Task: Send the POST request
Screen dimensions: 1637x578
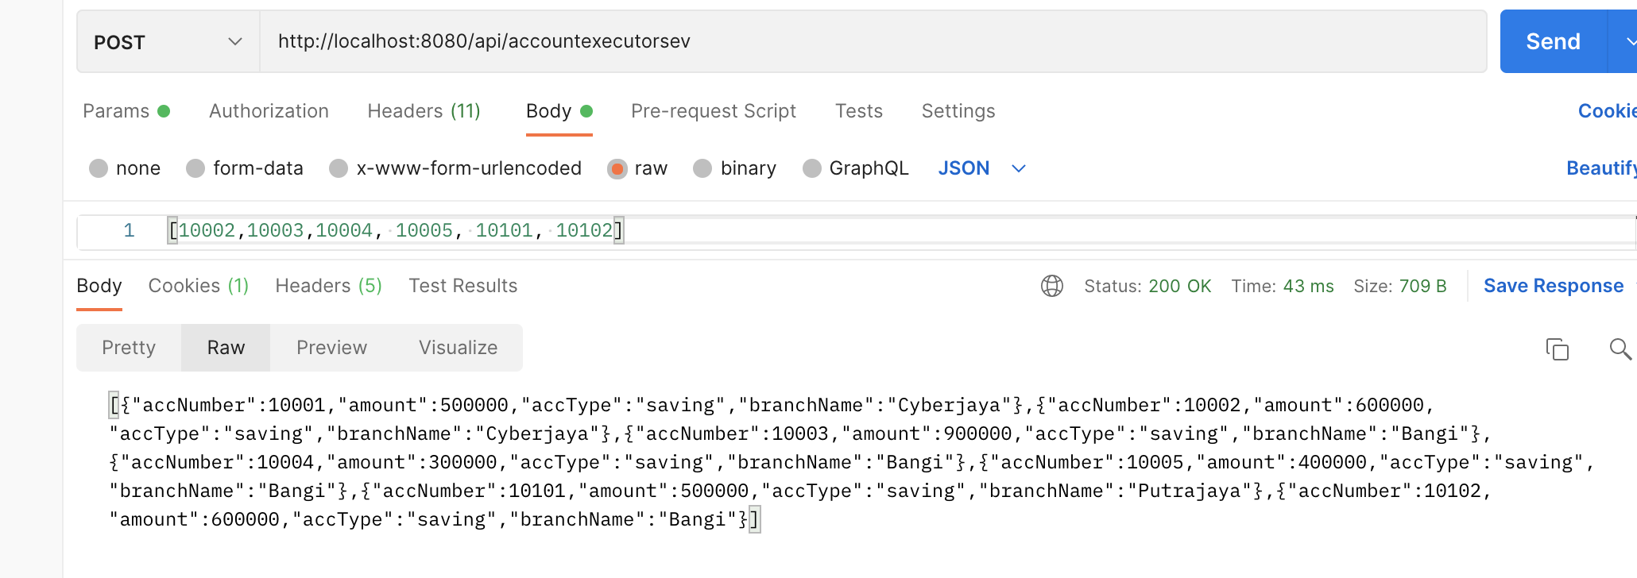Action: tap(1554, 41)
